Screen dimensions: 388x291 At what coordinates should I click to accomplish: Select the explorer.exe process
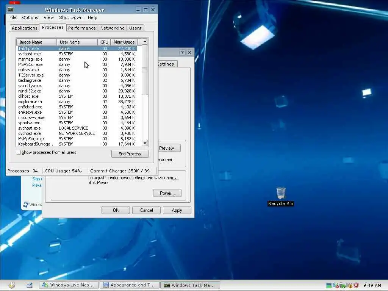click(77, 102)
